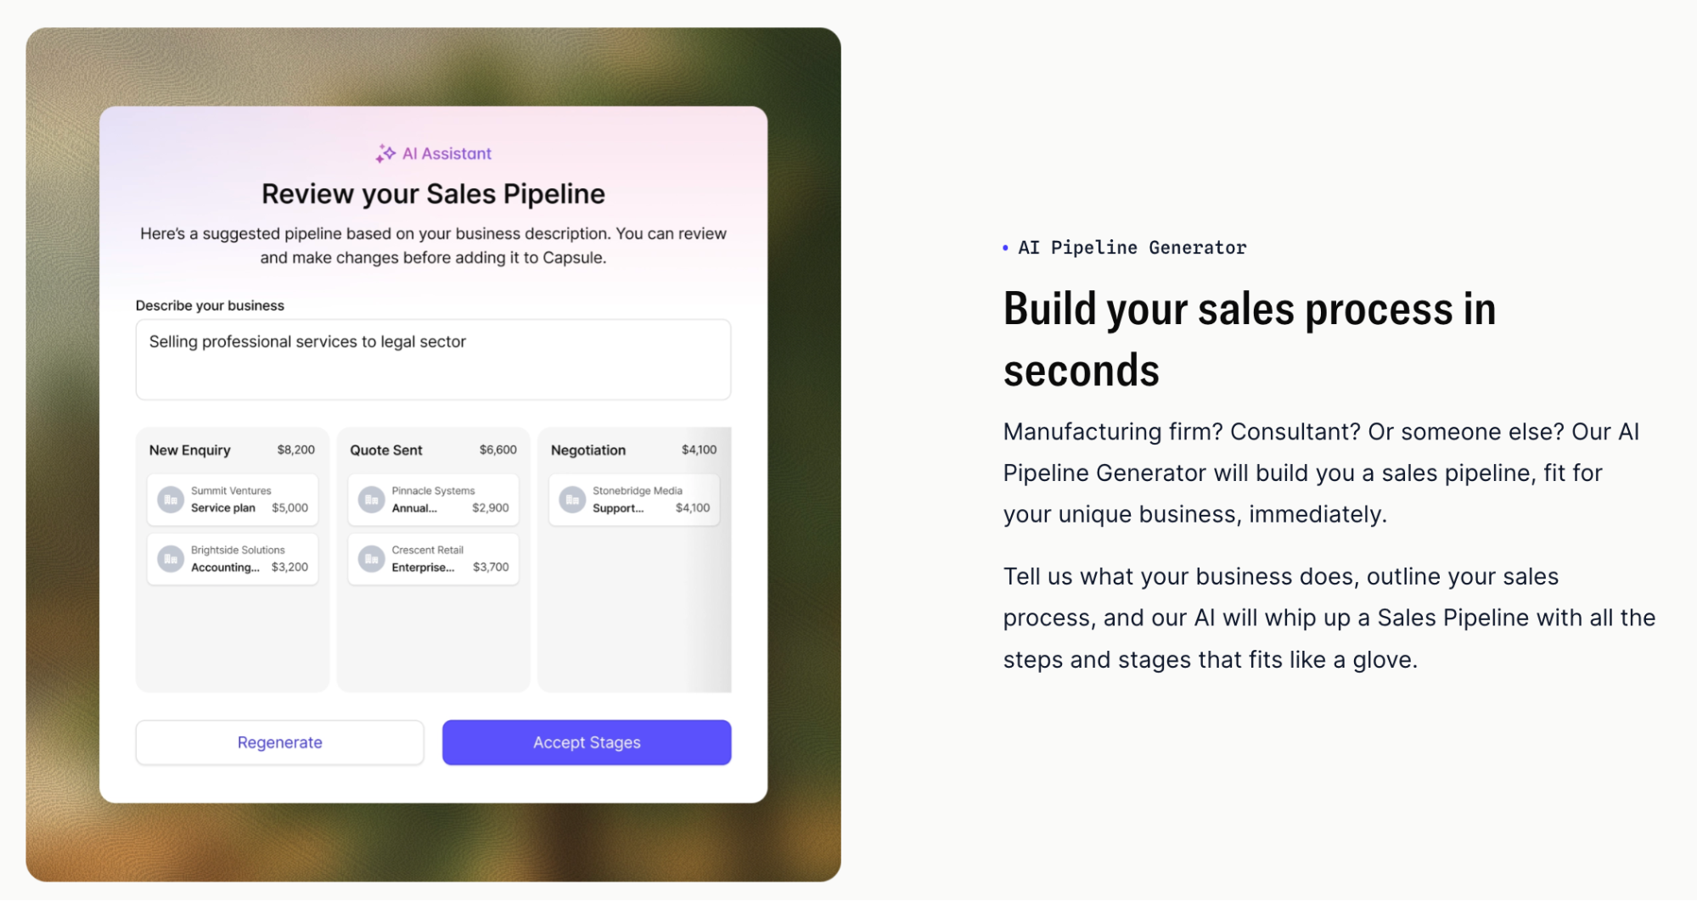
Task: Open the Summit Ventures Service plan deal card
Action: pyautogui.click(x=233, y=500)
